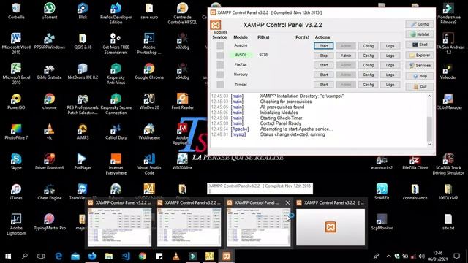468x263 pixels.
Task: Select Google Chrome desktop shortcut
Action: coord(149,72)
